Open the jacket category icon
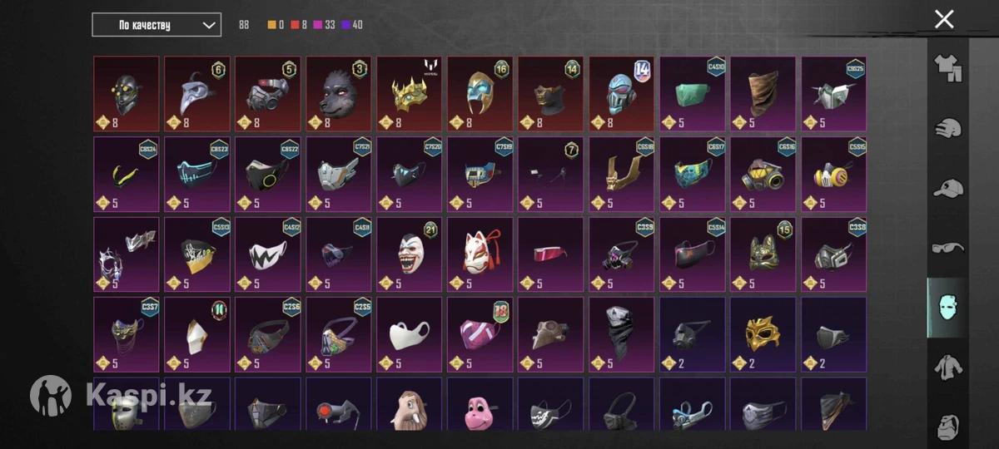This screenshot has height=449, width=999. (947, 367)
